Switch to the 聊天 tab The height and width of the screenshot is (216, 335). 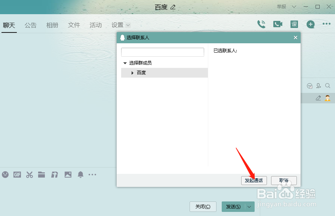(9, 25)
